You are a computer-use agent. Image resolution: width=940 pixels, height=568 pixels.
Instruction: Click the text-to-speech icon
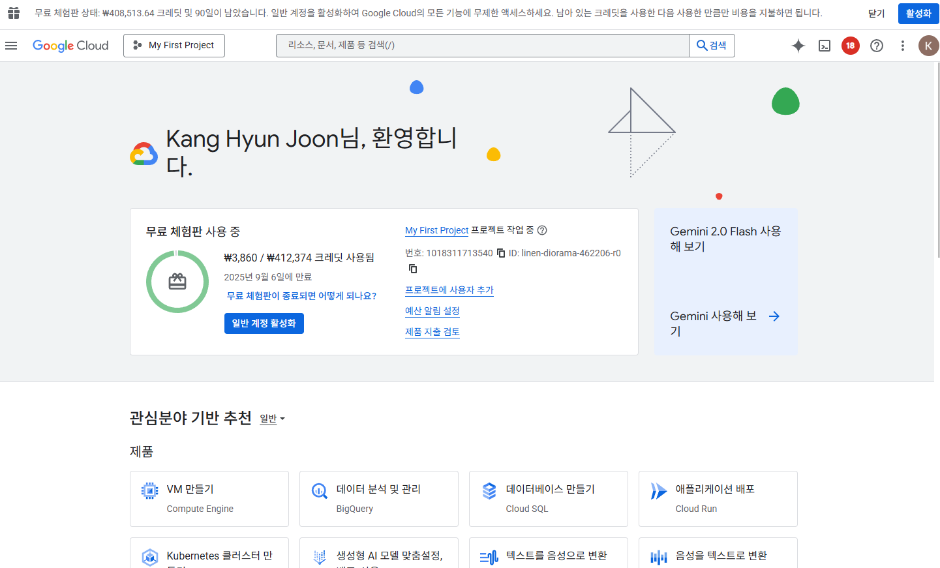pos(489,557)
